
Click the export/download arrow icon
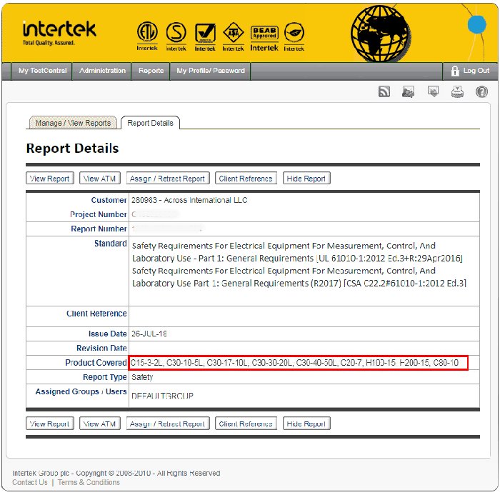tap(433, 91)
